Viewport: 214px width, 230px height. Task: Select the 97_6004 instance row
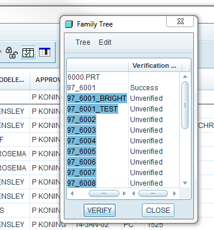coord(82,141)
